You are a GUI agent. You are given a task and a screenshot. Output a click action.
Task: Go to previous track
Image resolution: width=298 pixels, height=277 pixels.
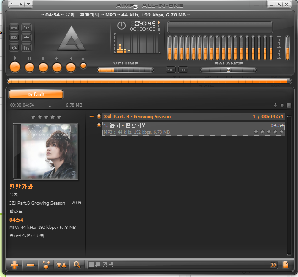pyautogui.click(x=57, y=67)
